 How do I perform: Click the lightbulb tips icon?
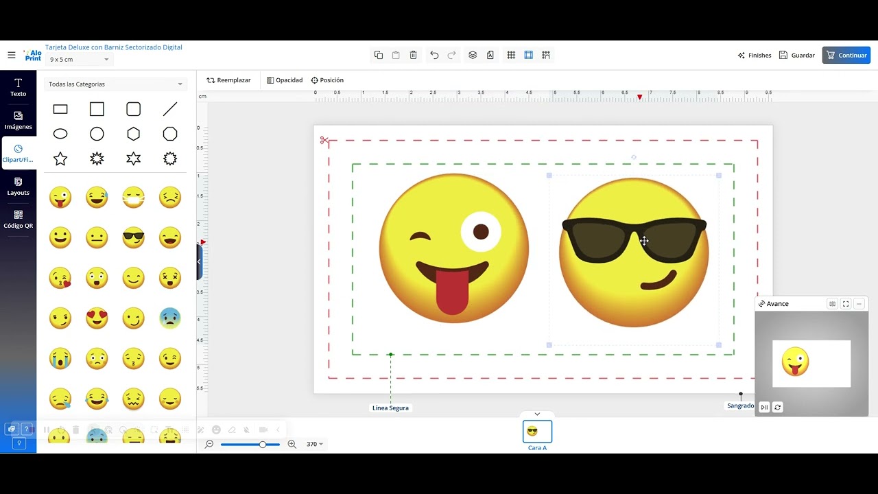tap(19, 444)
